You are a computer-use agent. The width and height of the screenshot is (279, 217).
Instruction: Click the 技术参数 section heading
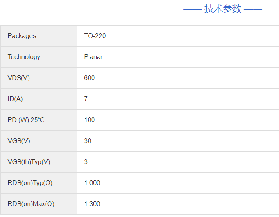[223, 9]
